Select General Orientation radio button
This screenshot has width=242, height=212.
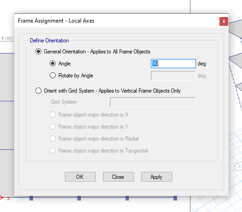click(x=38, y=52)
